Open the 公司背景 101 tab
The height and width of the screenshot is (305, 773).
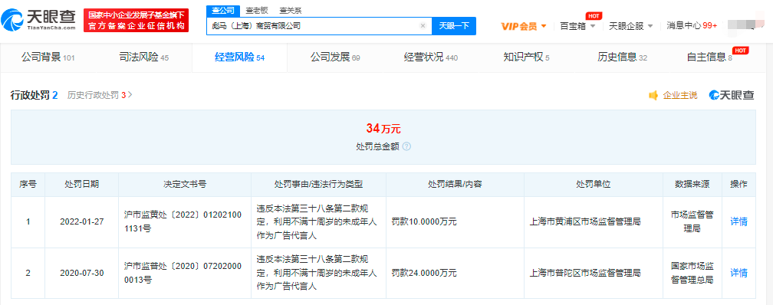click(48, 57)
